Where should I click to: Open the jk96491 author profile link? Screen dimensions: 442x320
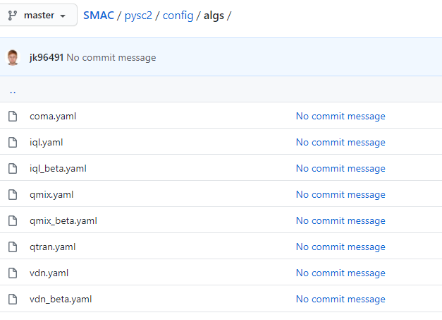tap(46, 57)
